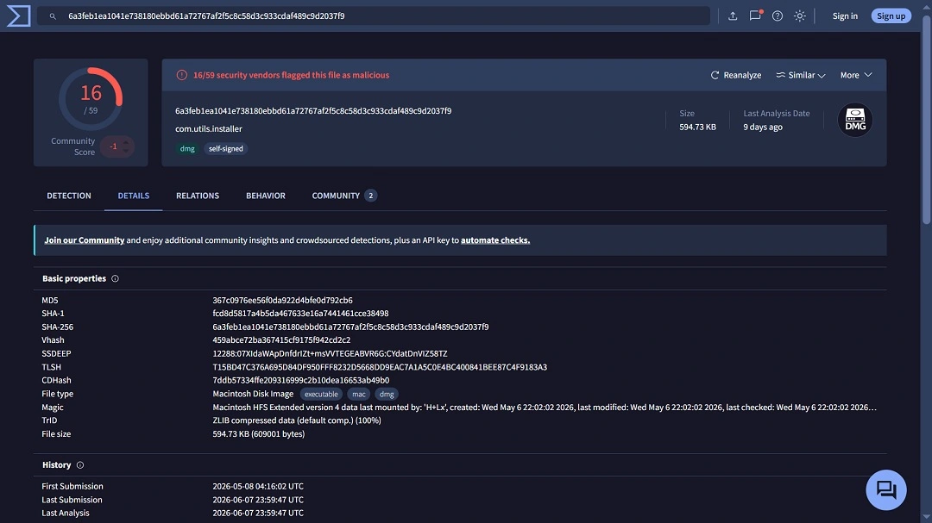Expand the Similar dropdown
Viewport: 932px width, 523px height.
coord(801,75)
